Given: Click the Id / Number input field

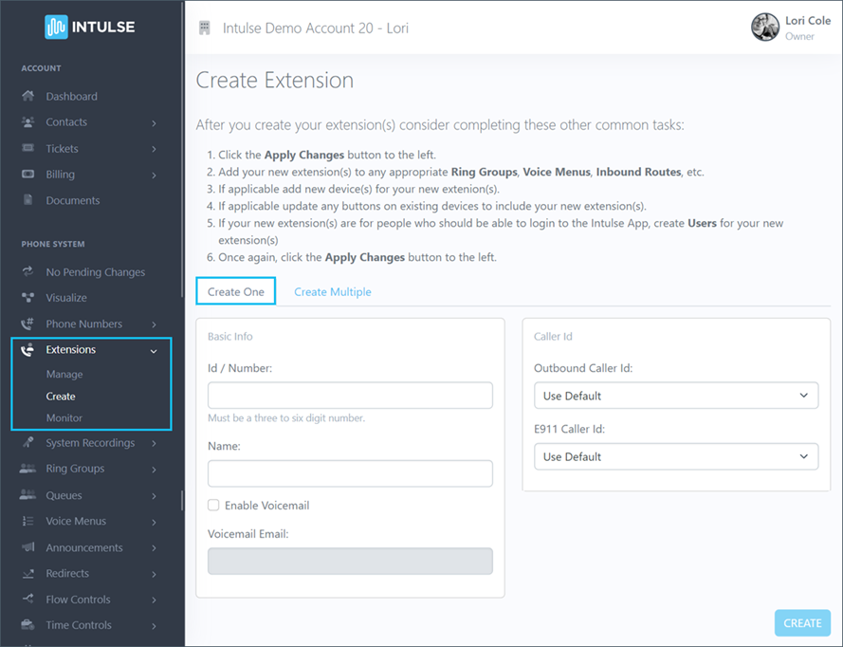Looking at the screenshot, I should click(349, 395).
